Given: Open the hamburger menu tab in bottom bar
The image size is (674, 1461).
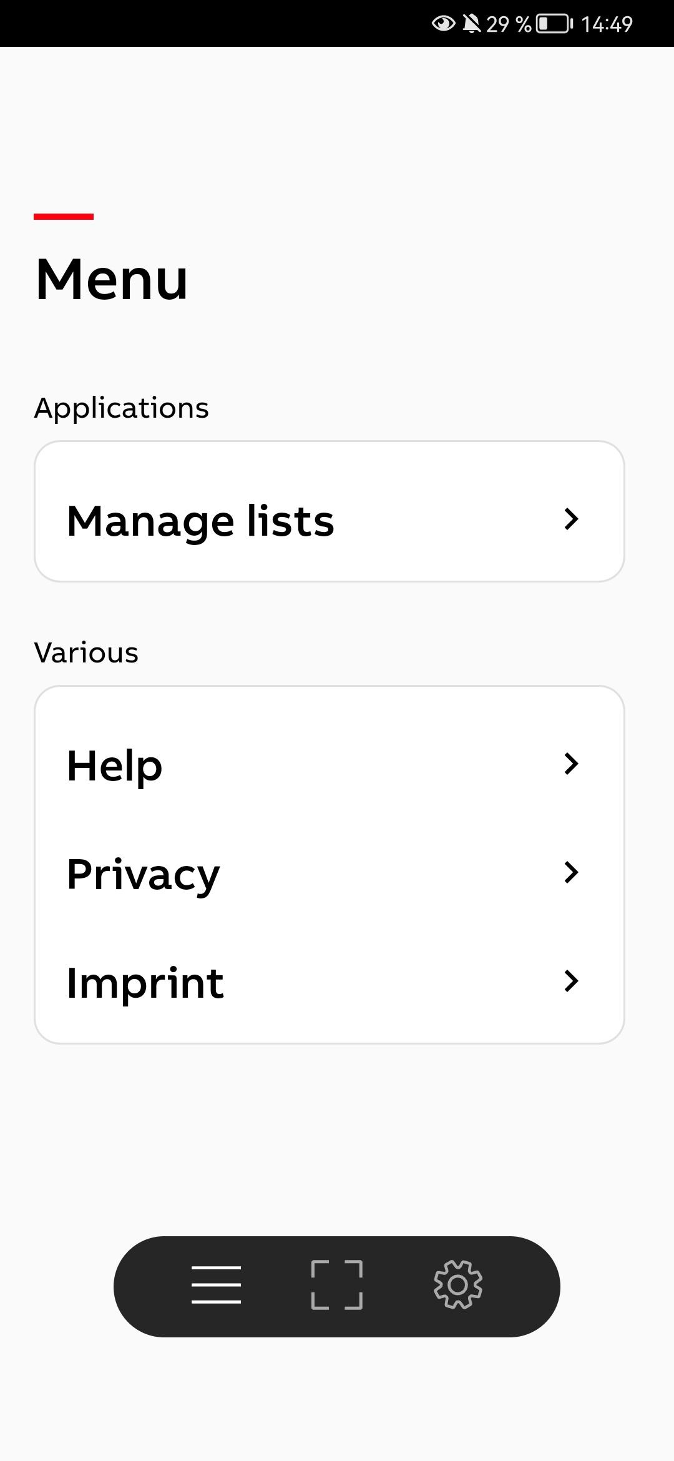Looking at the screenshot, I should coord(216,1285).
